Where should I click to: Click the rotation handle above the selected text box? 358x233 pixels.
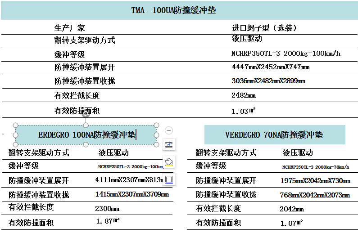(x=86, y=114)
